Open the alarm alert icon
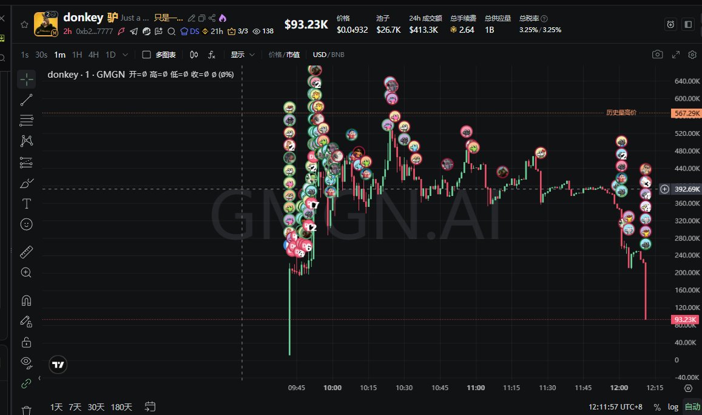The height and width of the screenshot is (415, 702). click(670, 24)
